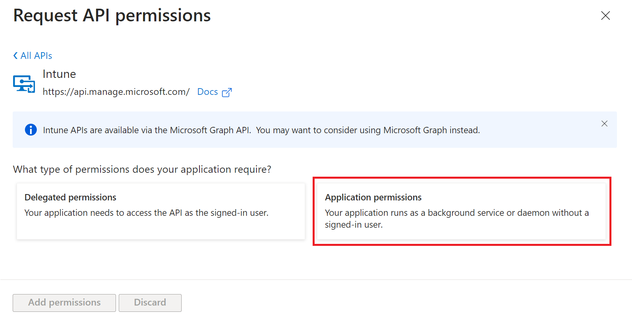This screenshot has height=317, width=632.
Task: Click the external link icon beside Docs
Action: pyautogui.click(x=227, y=92)
